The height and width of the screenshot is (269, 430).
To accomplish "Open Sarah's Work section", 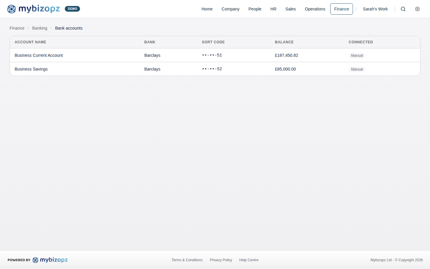I will coord(375,9).
